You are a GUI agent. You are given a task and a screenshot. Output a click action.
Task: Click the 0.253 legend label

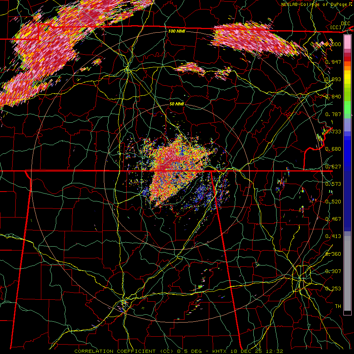[333, 289]
